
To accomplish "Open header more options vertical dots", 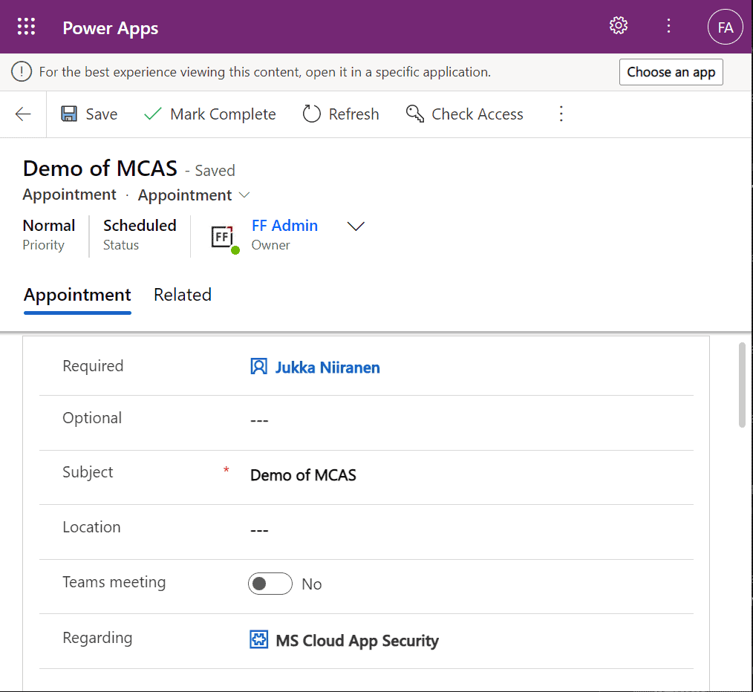I will [668, 27].
